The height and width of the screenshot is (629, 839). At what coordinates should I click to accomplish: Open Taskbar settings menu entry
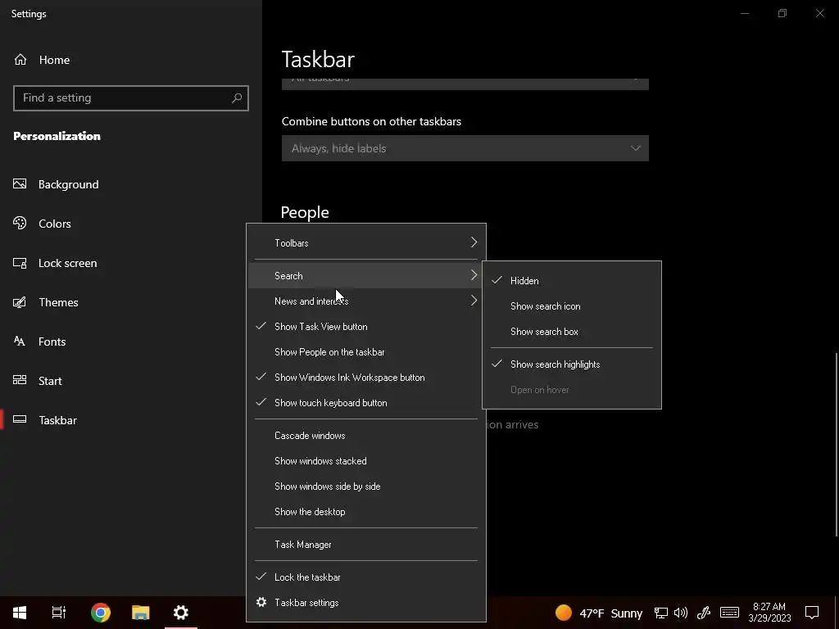[366, 603]
